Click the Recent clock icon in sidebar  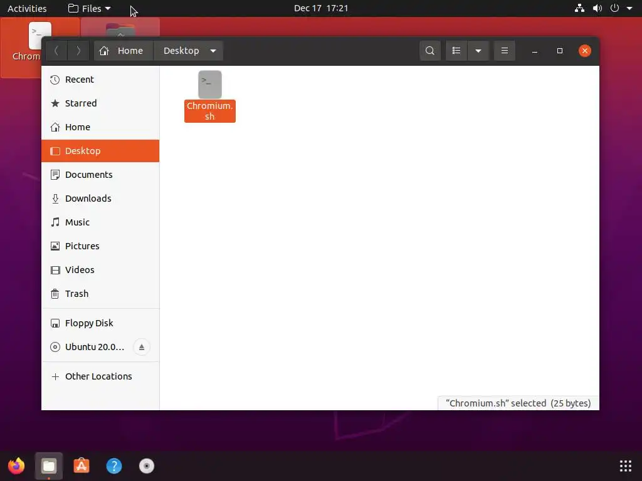(55, 80)
